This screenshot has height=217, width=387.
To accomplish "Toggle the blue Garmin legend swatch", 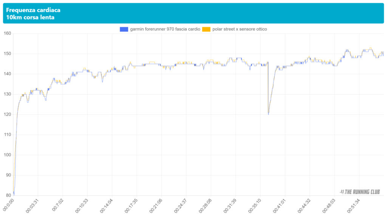I will point(124,29).
